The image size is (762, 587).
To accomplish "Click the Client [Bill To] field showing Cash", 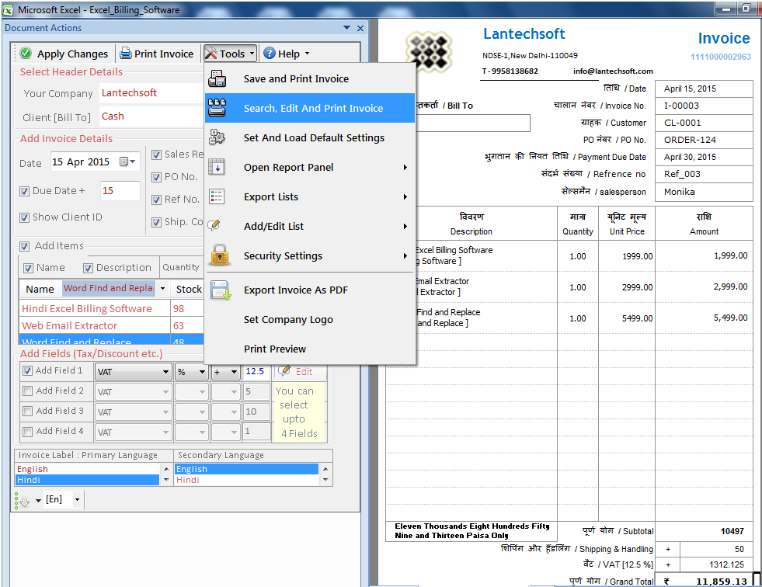I will [151, 116].
